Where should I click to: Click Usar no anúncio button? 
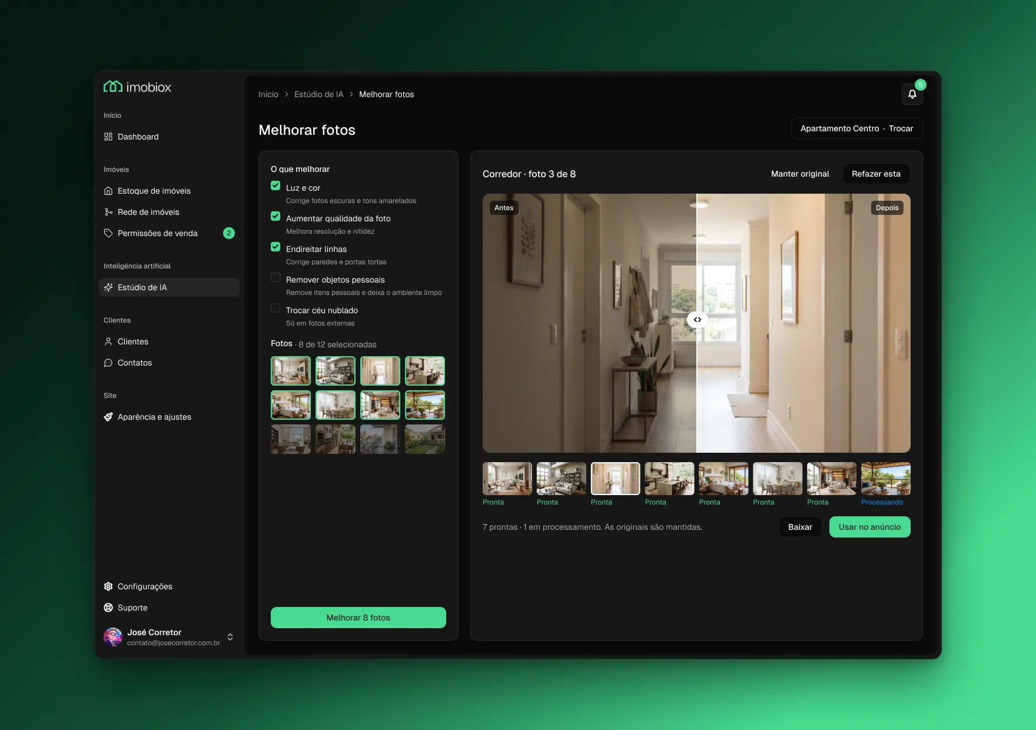point(869,527)
